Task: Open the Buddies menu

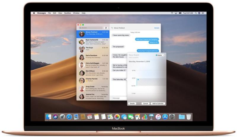Action: pyautogui.click(x=68, y=13)
